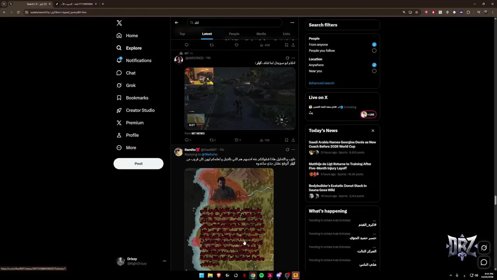The height and width of the screenshot is (280, 497).
Task: Join live space with +188 listeners
Action: pyautogui.click(x=368, y=114)
